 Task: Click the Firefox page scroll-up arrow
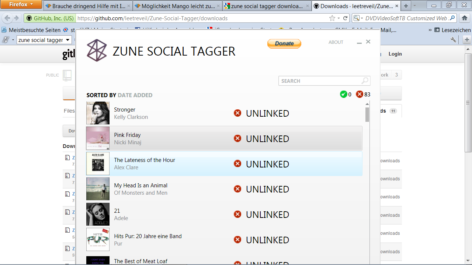[x=469, y=50]
